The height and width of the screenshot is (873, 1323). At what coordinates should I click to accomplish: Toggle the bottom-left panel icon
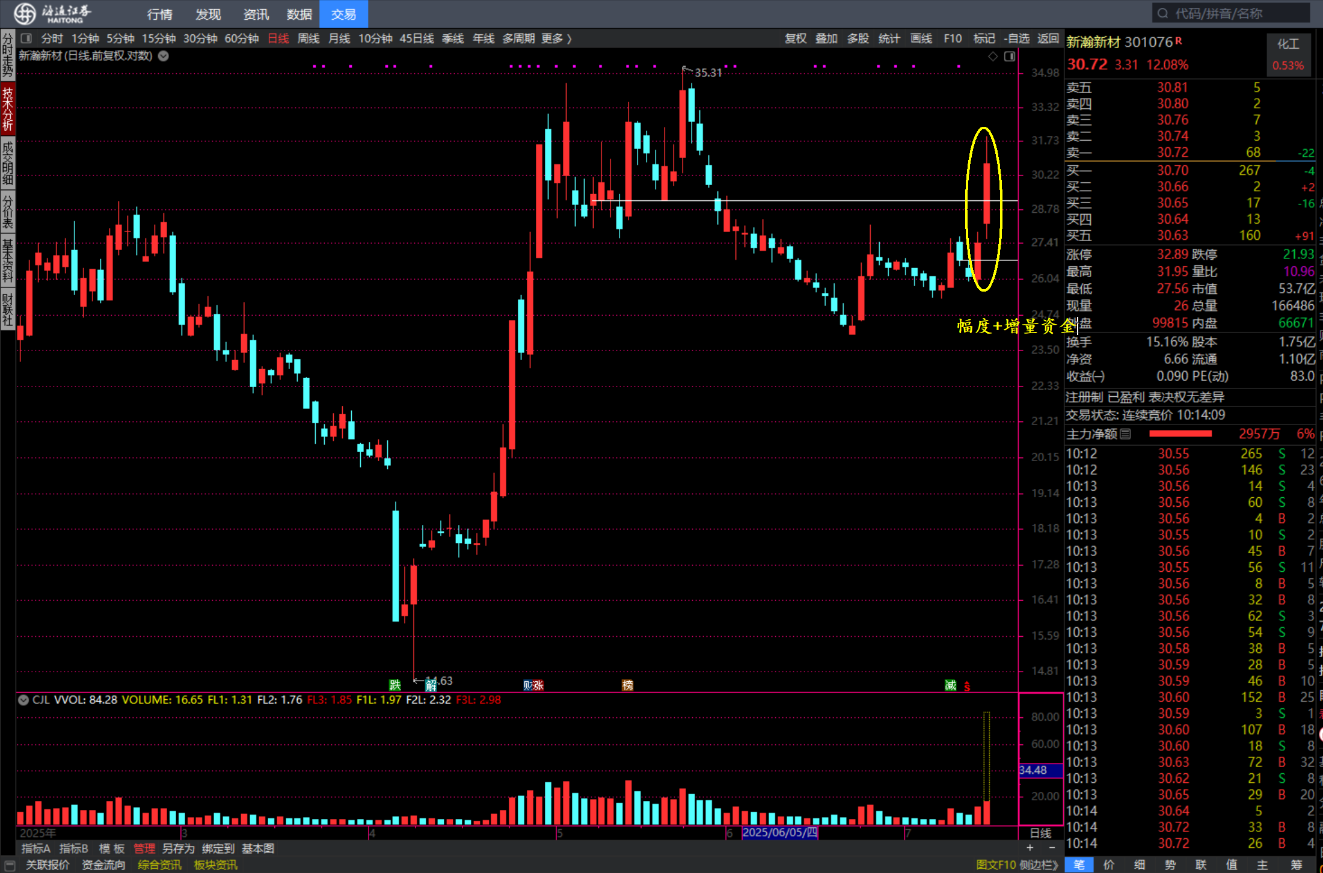pos(9,865)
